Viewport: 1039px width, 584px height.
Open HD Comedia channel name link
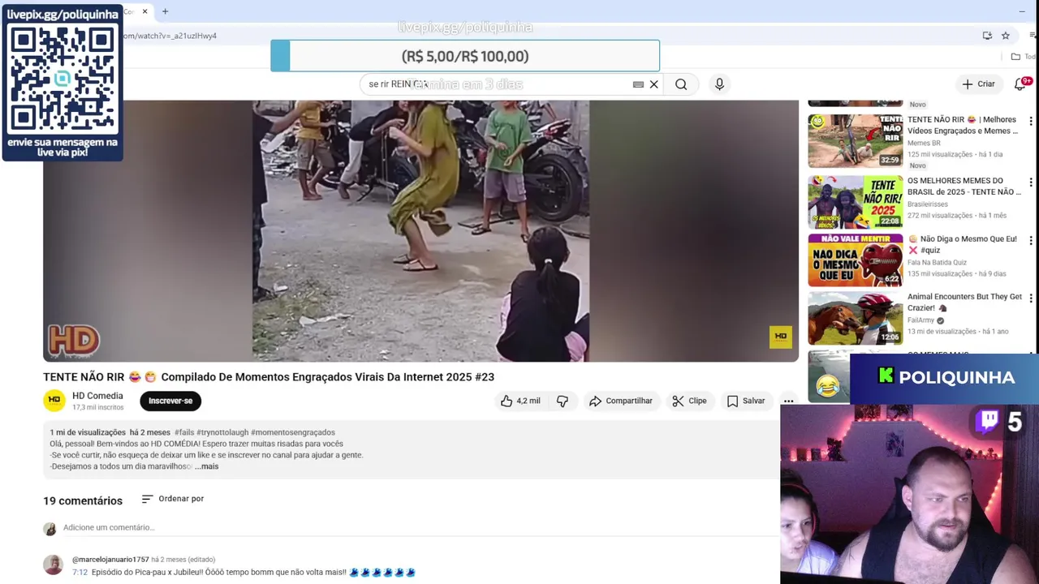click(x=97, y=396)
